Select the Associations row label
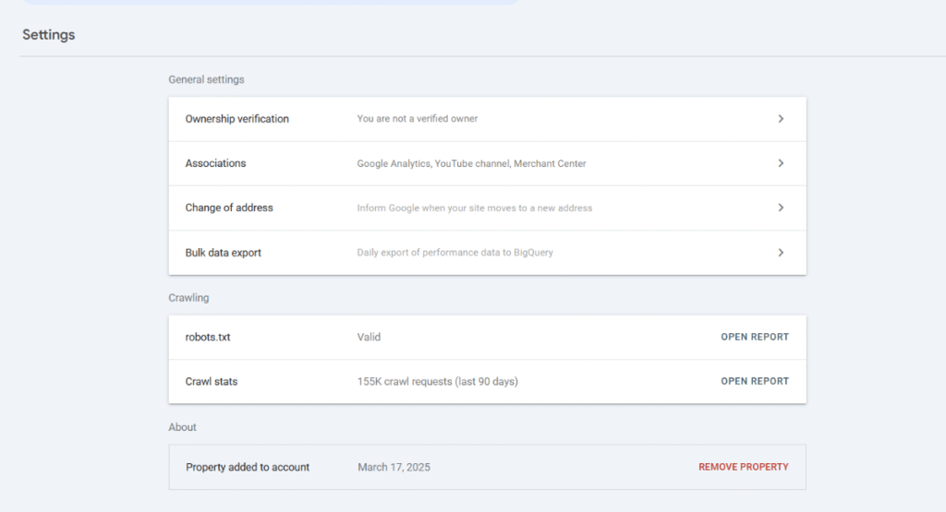Image resolution: width=946 pixels, height=512 pixels. point(215,163)
